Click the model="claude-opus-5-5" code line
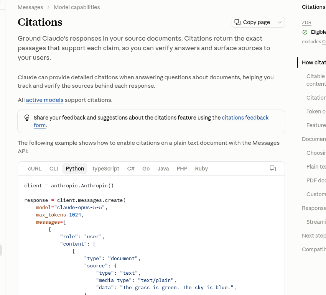The height and width of the screenshot is (295, 326). point(72,208)
